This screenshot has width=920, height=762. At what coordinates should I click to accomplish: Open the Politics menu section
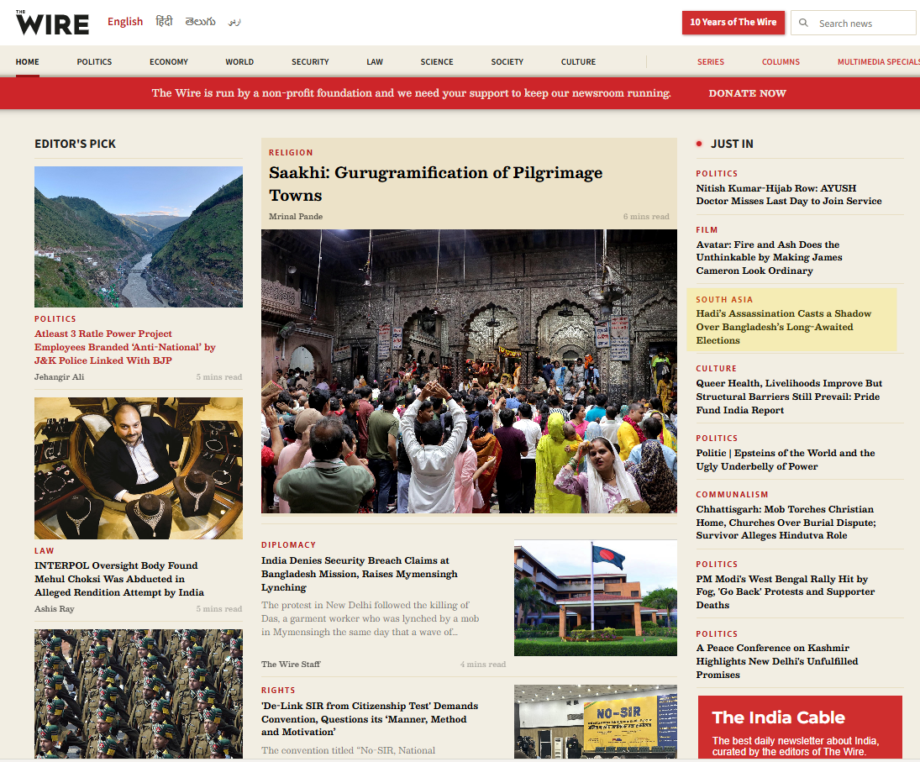[94, 62]
